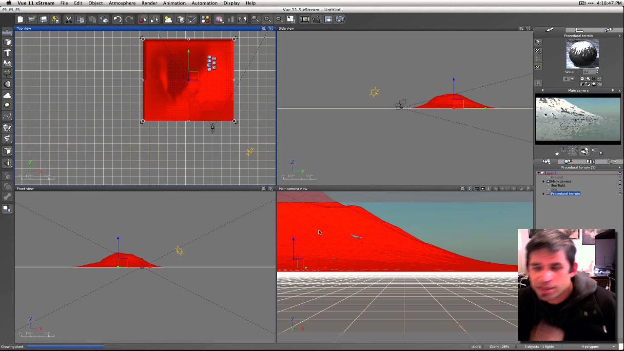Click the New scene icon in toolbar

tap(20, 19)
